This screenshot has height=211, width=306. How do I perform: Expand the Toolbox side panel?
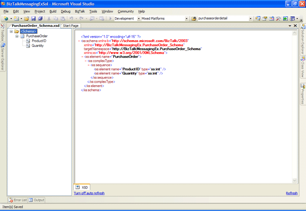click(2, 33)
